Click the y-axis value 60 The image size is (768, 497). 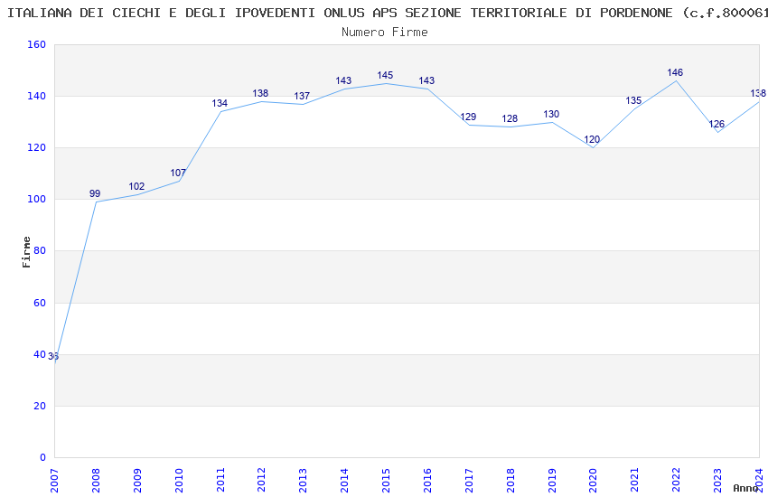(40, 303)
